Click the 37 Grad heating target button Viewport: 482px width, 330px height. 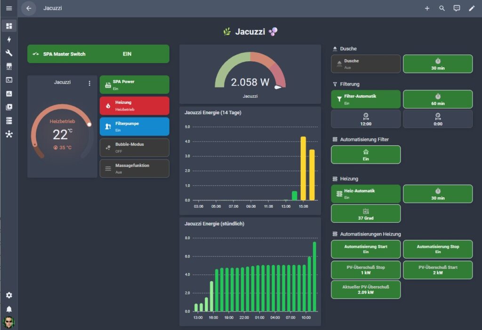(x=366, y=214)
